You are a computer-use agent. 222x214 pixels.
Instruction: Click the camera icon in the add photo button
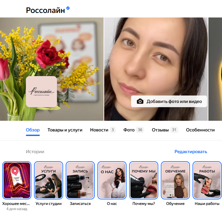coord(140,101)
